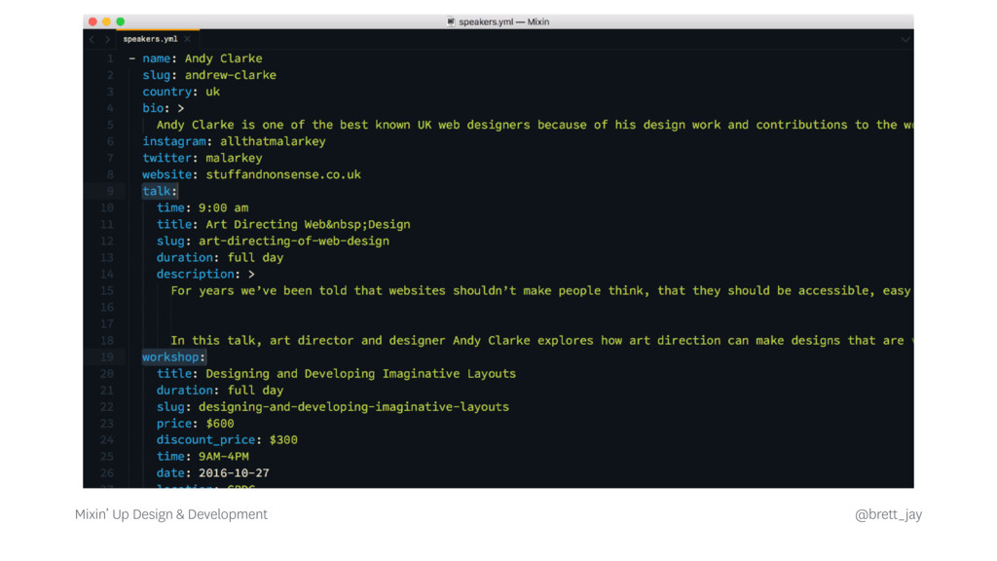This screenshot has height=561, width=997.
Task: Click the 'country' key
Action: pos(167,92)
